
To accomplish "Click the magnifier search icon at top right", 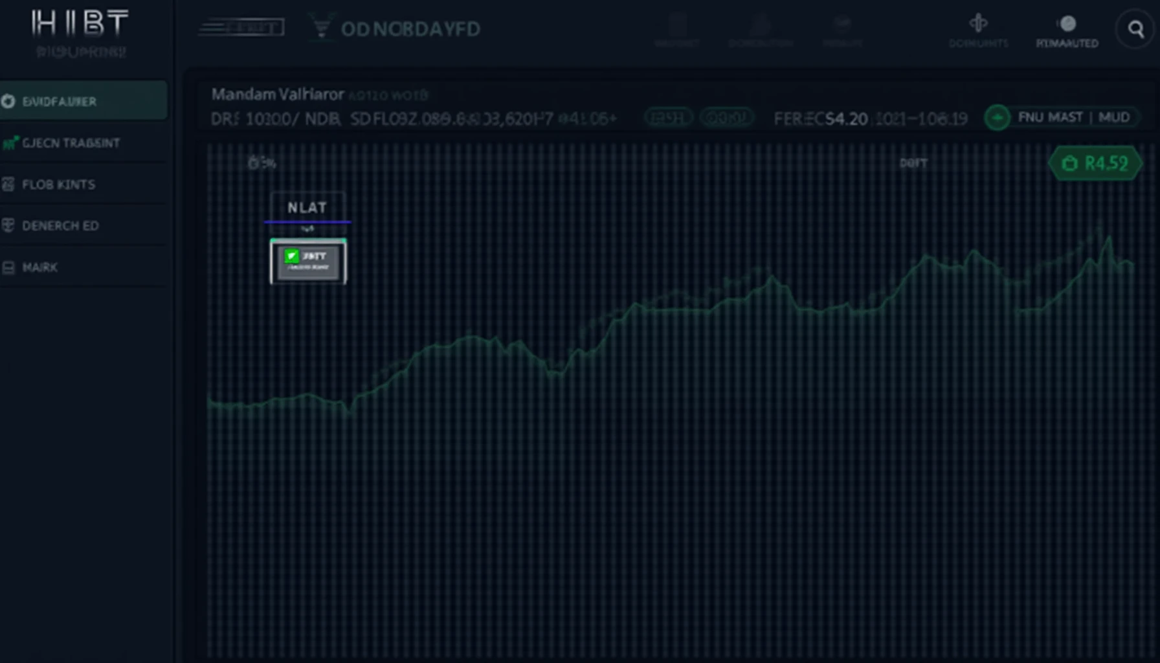I will pos(1135,29).
